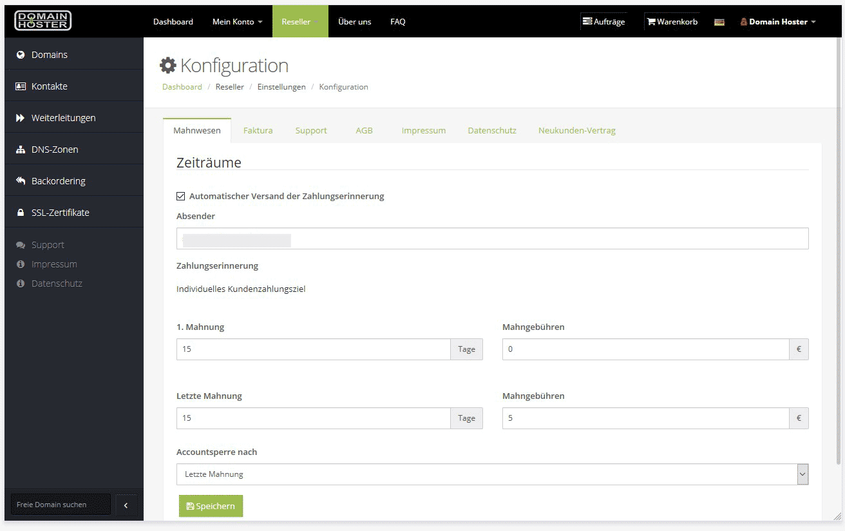Click the info icon beside Datenschutz
Image resolution: width=845 pixels, height=531 pixels.
21,284
